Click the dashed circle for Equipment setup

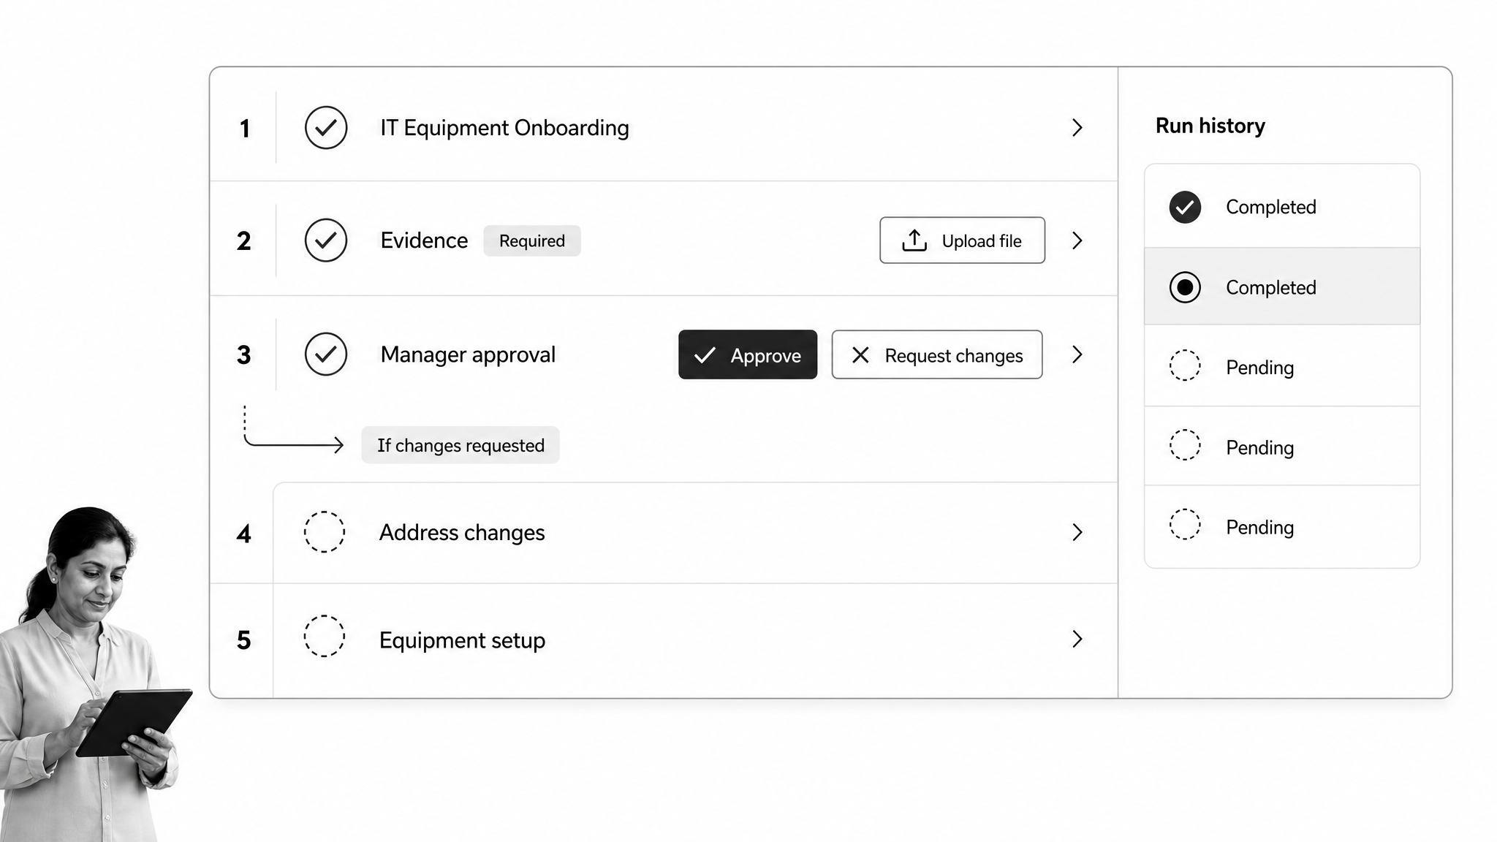325,636
